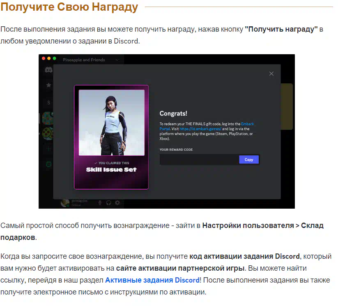The image size is (338, 306).
Task: Click the "YOU CLAIMED THIS" label
Action: coord(112,163)
